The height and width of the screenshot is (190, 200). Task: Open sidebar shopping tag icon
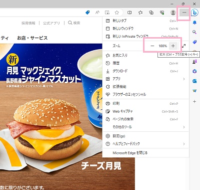point(194,42)
